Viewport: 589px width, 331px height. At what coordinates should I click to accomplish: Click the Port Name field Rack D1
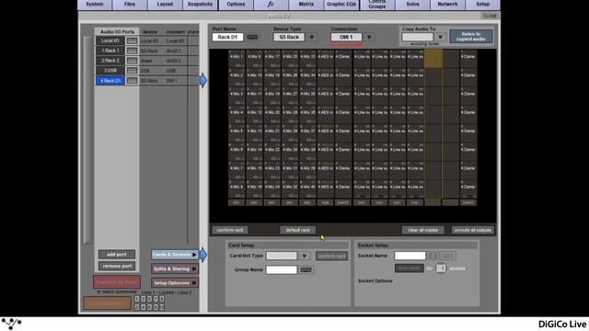tap(227, 37)
